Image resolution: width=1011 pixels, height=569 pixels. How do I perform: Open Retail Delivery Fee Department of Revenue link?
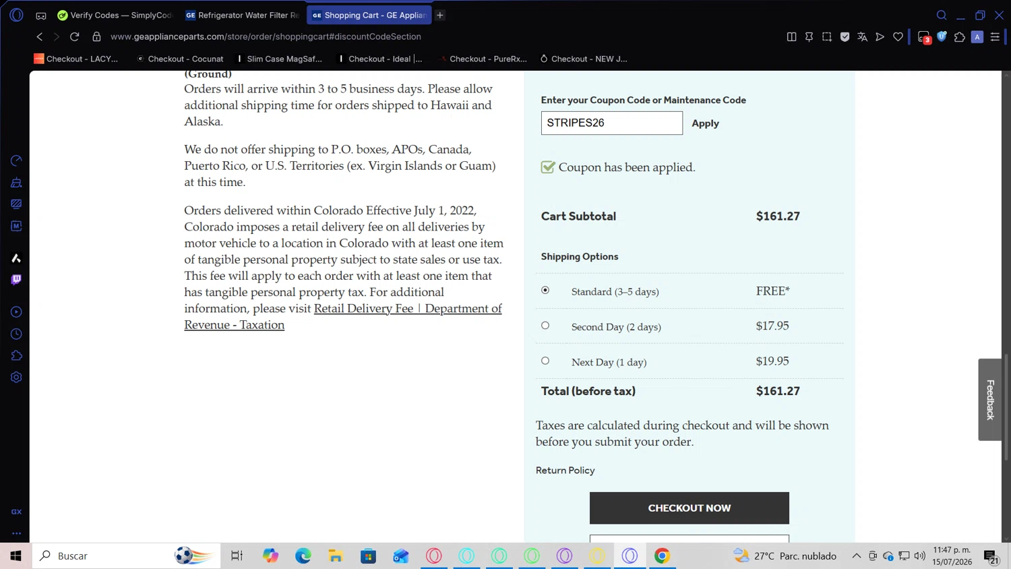click(342, 316)
